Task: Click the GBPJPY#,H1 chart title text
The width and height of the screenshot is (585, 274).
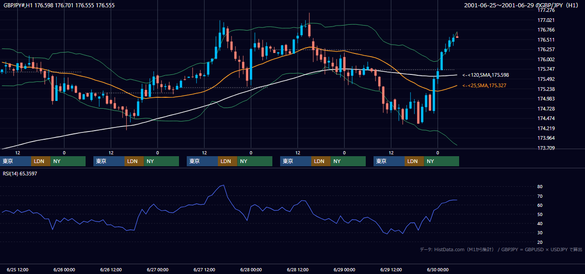Action: [59, 5]
